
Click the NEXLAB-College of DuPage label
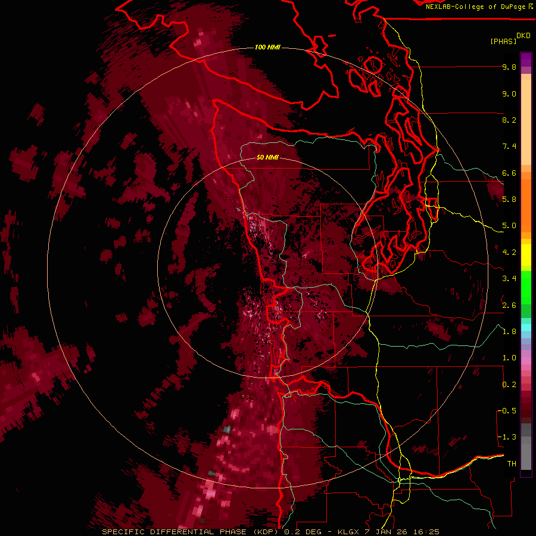pos(475,7)
